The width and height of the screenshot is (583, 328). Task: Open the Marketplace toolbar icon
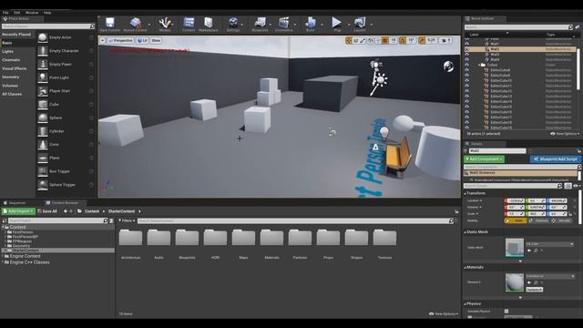click(x=209, y=25)
